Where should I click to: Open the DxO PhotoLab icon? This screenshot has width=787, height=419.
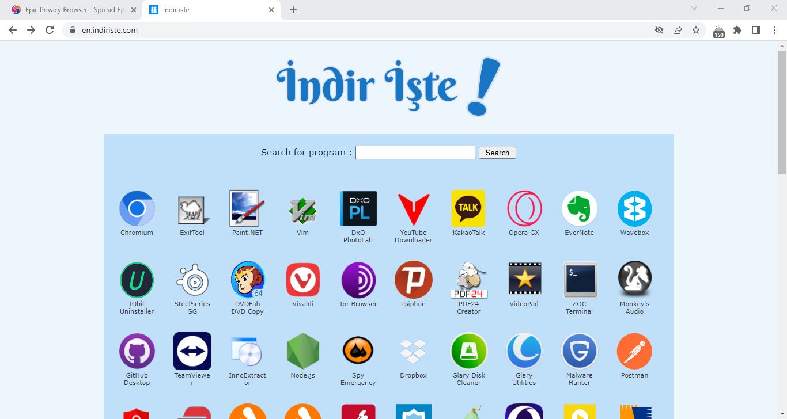pyautogui.click(x=358, y=208)
